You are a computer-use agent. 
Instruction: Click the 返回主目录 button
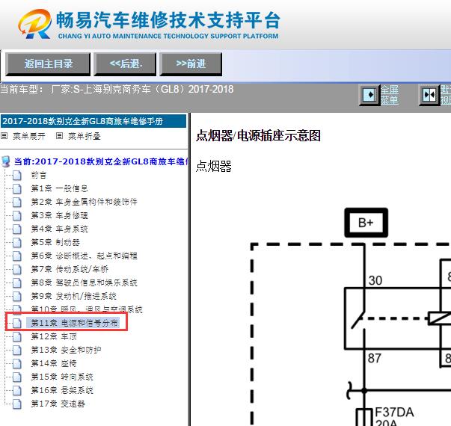pos(48,64)
